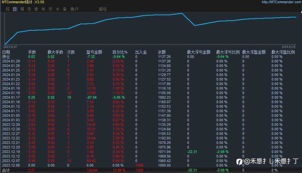Select the 2023.12.27 date row
This screenshot has width=302, height=173.
click(x=11, y=134)
